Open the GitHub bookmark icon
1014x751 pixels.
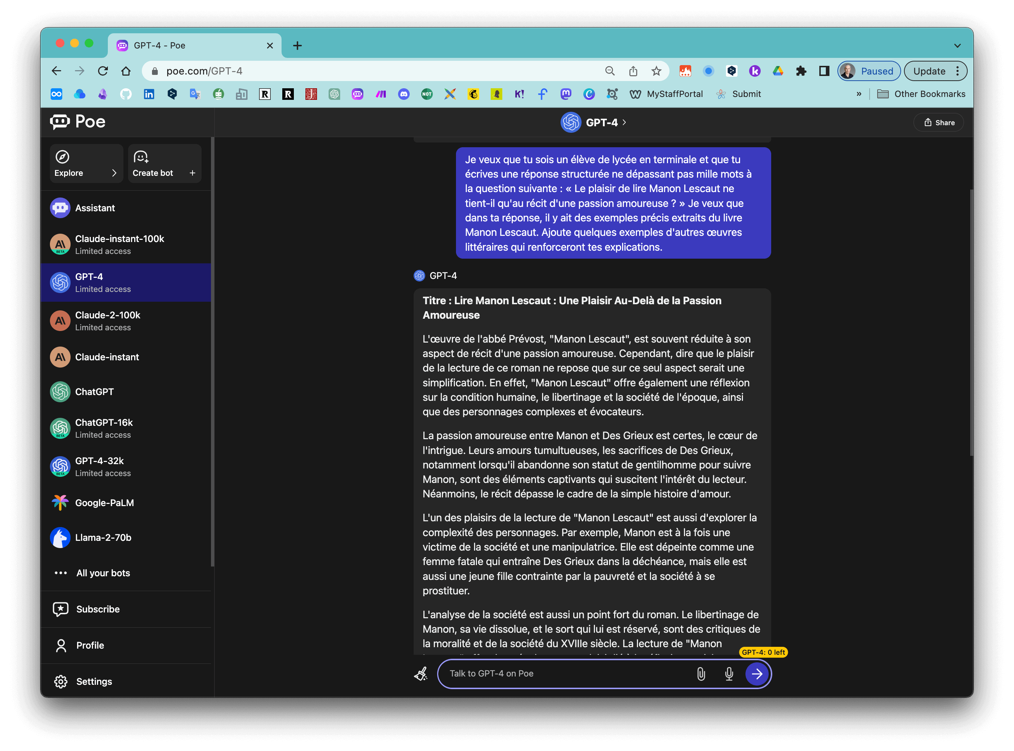pyautogui.click(x=126, y=94)
